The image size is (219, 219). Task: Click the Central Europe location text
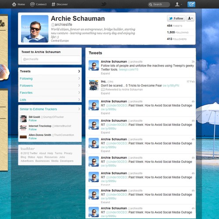60,41
